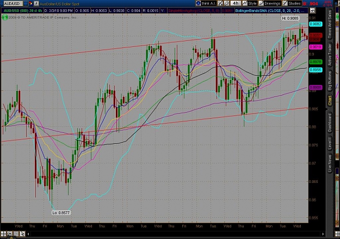Click the L: 0.9038 low value
The height and width of the screenshot is (239, 340).
pos(116,10)
